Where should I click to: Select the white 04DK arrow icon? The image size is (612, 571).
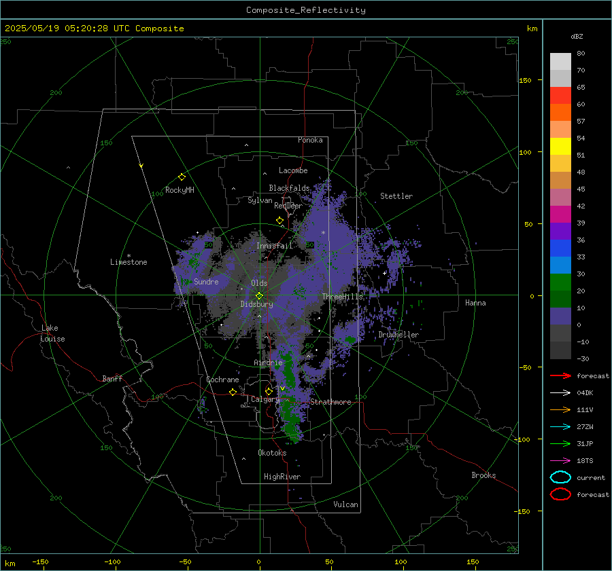pyautogui.click(x=560, y=393)
